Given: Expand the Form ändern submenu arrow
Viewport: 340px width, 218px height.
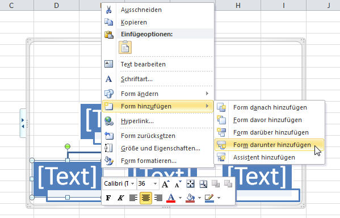Looking at the screenshot, I should click(207, 94).
